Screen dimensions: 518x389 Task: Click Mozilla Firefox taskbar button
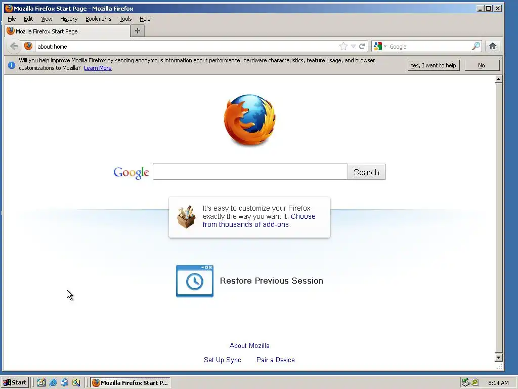coord(131,383)
